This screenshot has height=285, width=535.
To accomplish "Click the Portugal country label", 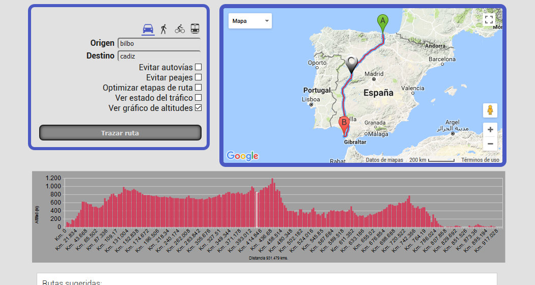I will (317, 90).
